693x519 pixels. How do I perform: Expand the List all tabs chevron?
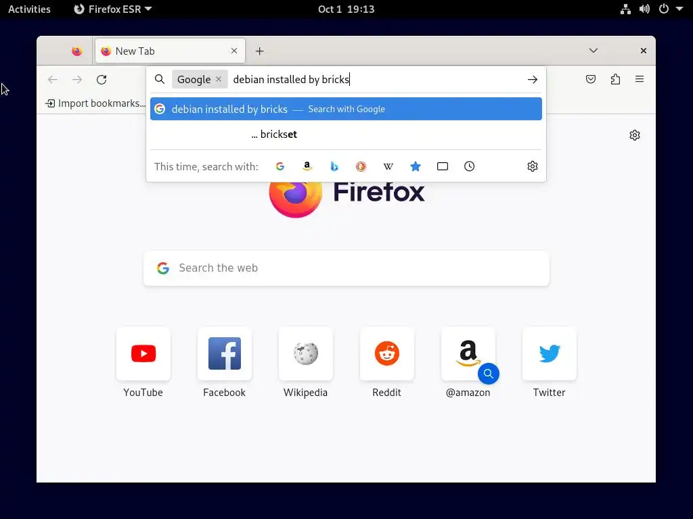pyautogui.click(x=594, y=51)
